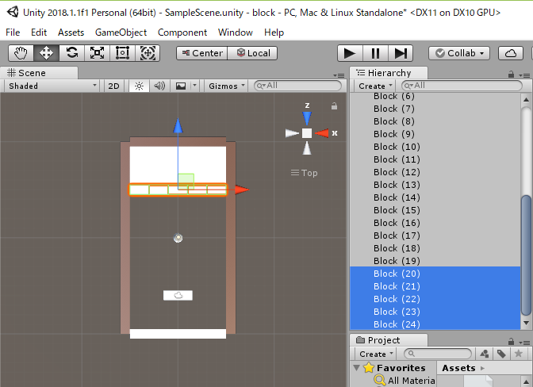
Task: Start Play mode
Action: tap(350, 53)
